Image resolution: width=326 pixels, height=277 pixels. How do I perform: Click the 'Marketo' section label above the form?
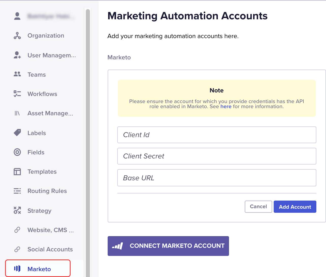119,57
